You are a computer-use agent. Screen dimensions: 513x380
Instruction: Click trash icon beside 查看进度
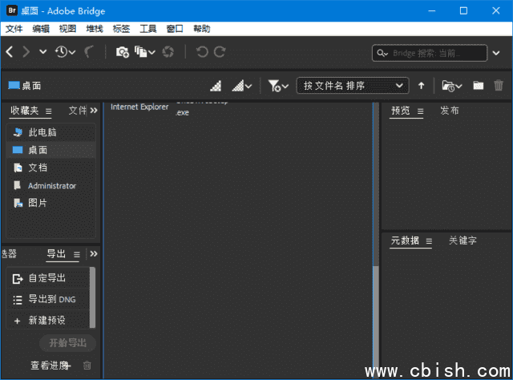coord(87,366)
